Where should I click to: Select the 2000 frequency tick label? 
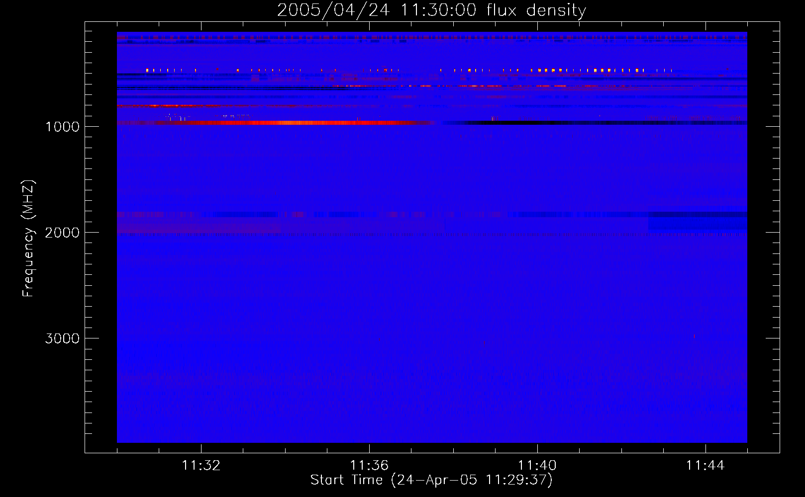(62, 233)
